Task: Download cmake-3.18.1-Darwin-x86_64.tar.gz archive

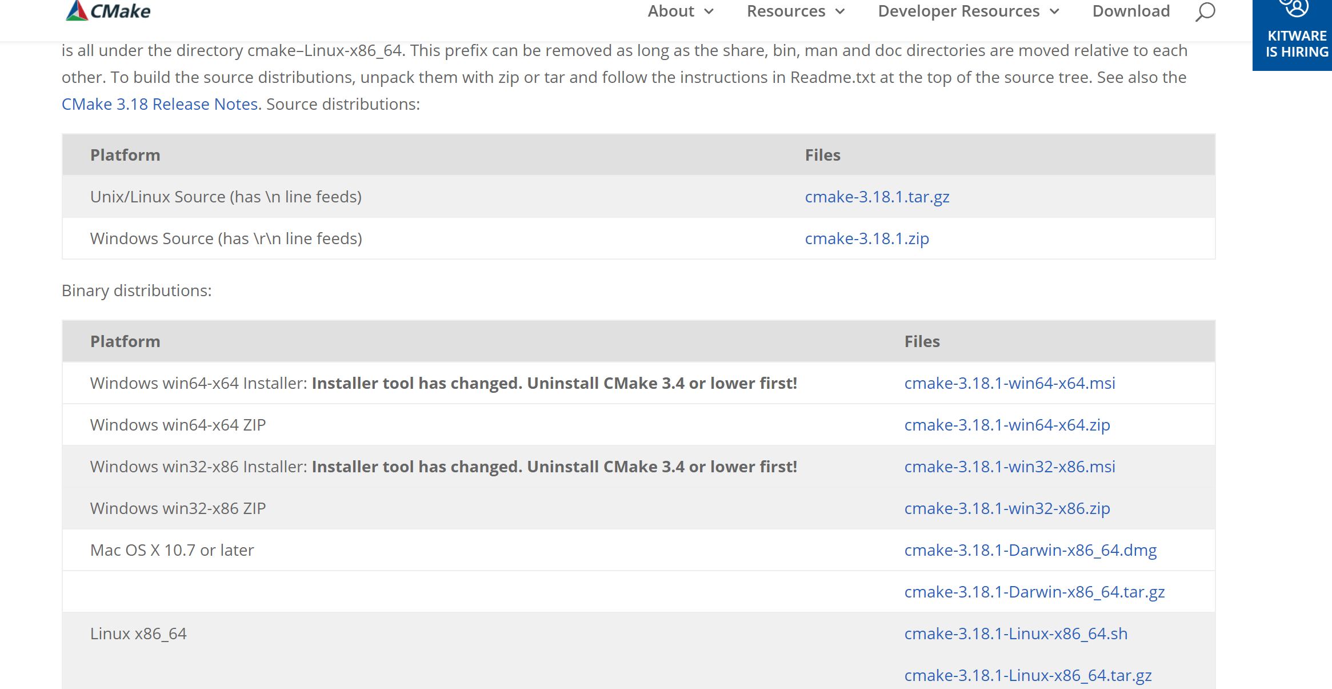Action: coord(1034,592)
